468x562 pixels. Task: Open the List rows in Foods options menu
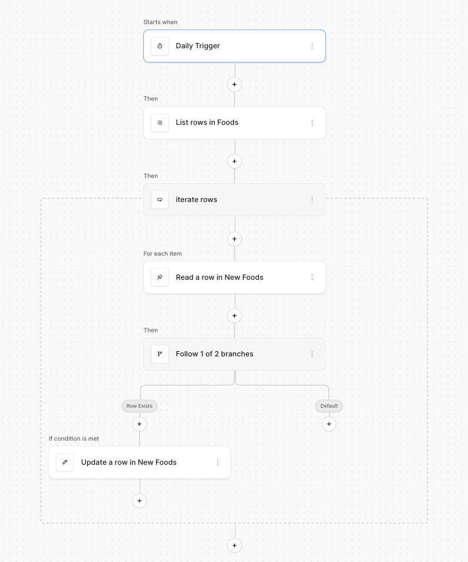[312, 123]
